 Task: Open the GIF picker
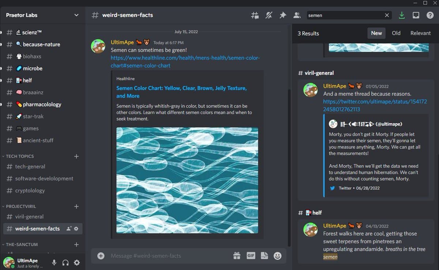coord(251,256)
